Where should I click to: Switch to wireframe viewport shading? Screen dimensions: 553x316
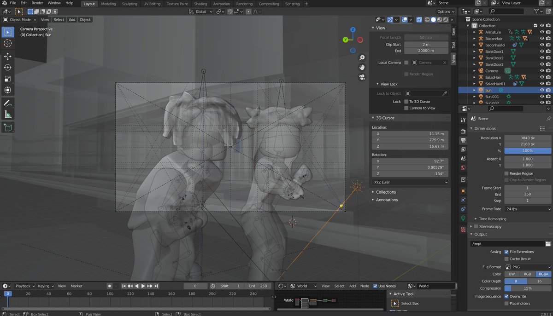427,20
